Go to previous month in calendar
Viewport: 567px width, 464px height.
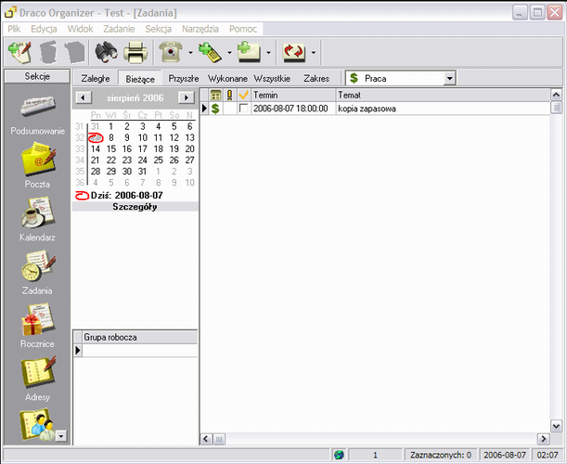pyautogui.click(x=84, y=97)
